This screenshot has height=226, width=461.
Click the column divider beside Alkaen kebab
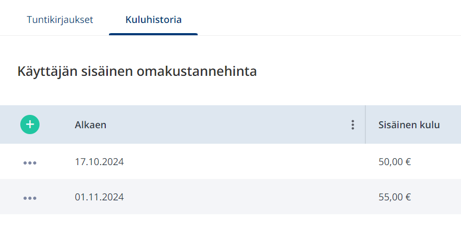pos(365,124)
